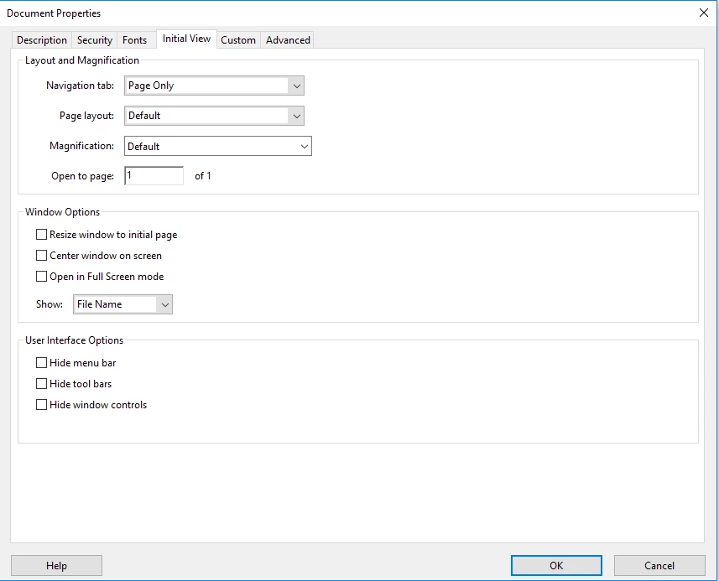The width and height of the screenshot is (719, 581).
Task: Open the Page layout dropdown
Action: tap(214, 116)
